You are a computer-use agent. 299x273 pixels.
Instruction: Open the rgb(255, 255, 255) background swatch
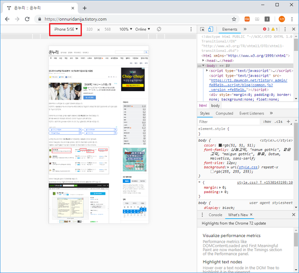[x=212, y=172]
